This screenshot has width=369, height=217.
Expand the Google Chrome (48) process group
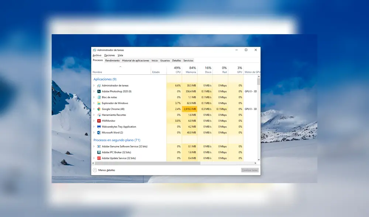94,109
